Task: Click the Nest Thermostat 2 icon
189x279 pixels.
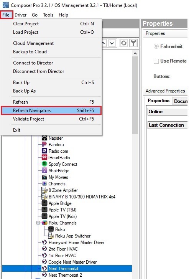Action: pos(44,275)
